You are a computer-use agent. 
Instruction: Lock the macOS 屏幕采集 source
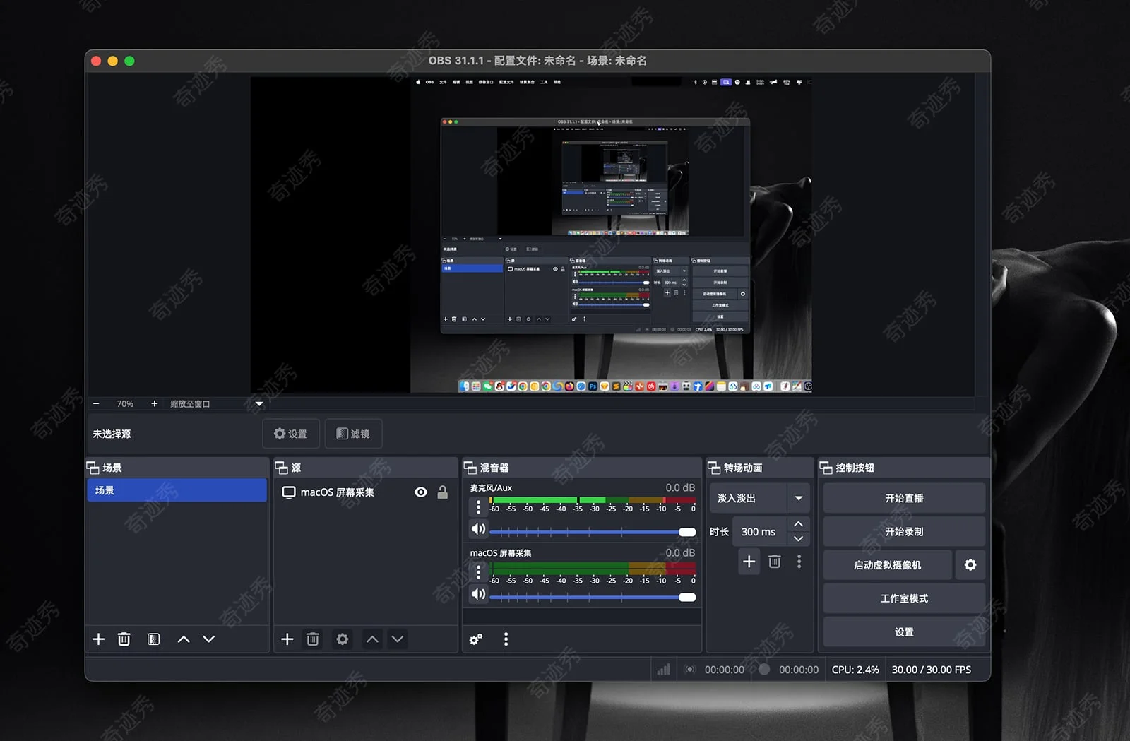click(x=443, y=492)
